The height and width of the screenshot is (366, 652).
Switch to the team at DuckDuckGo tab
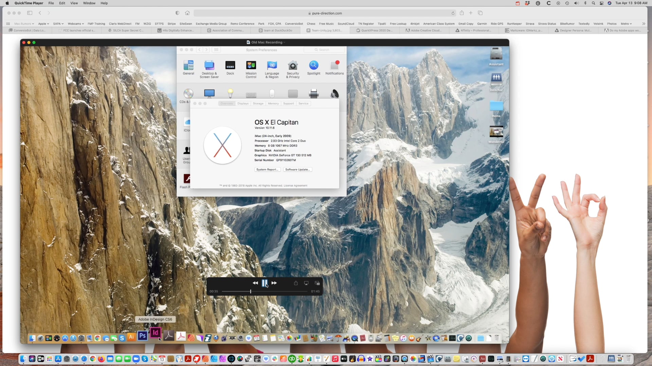click(275, 30)
